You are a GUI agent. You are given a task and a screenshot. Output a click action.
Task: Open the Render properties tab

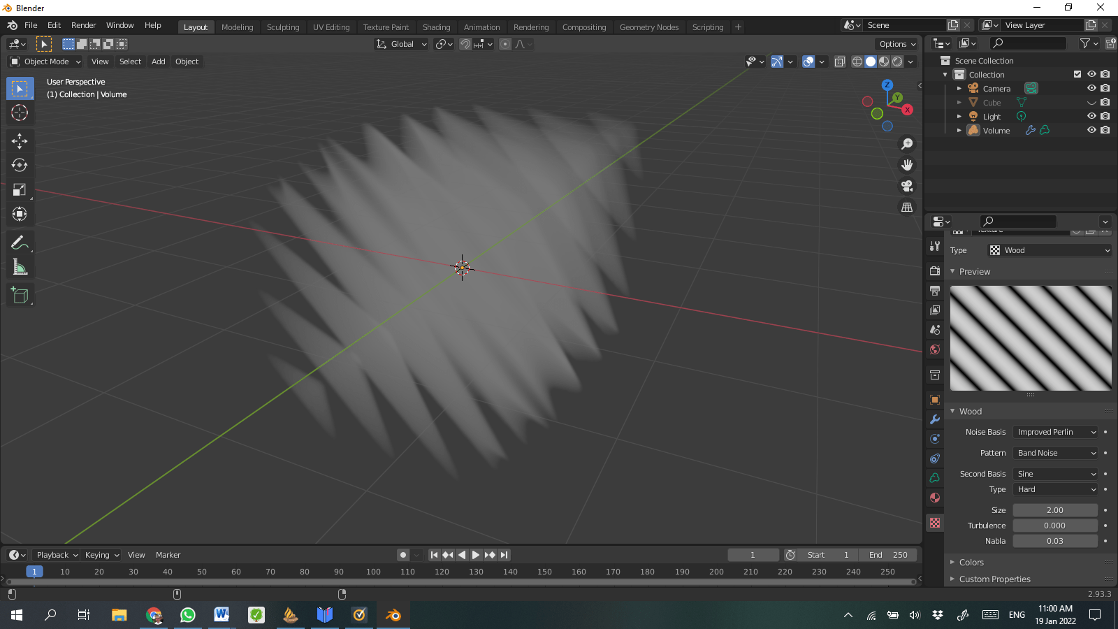(934, 270)
